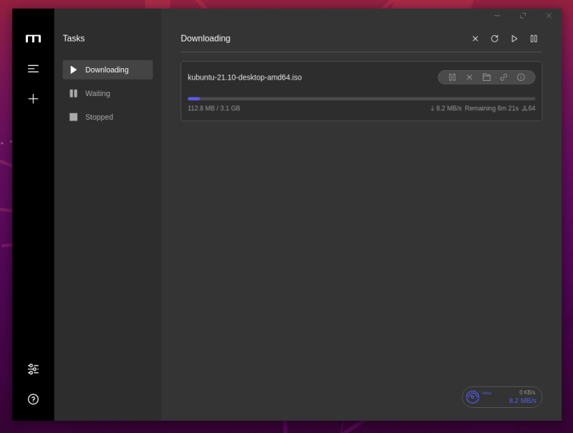Switch to the Stopped tasks view
Screen dimensions: 573x433
click(x=99, y=117)
